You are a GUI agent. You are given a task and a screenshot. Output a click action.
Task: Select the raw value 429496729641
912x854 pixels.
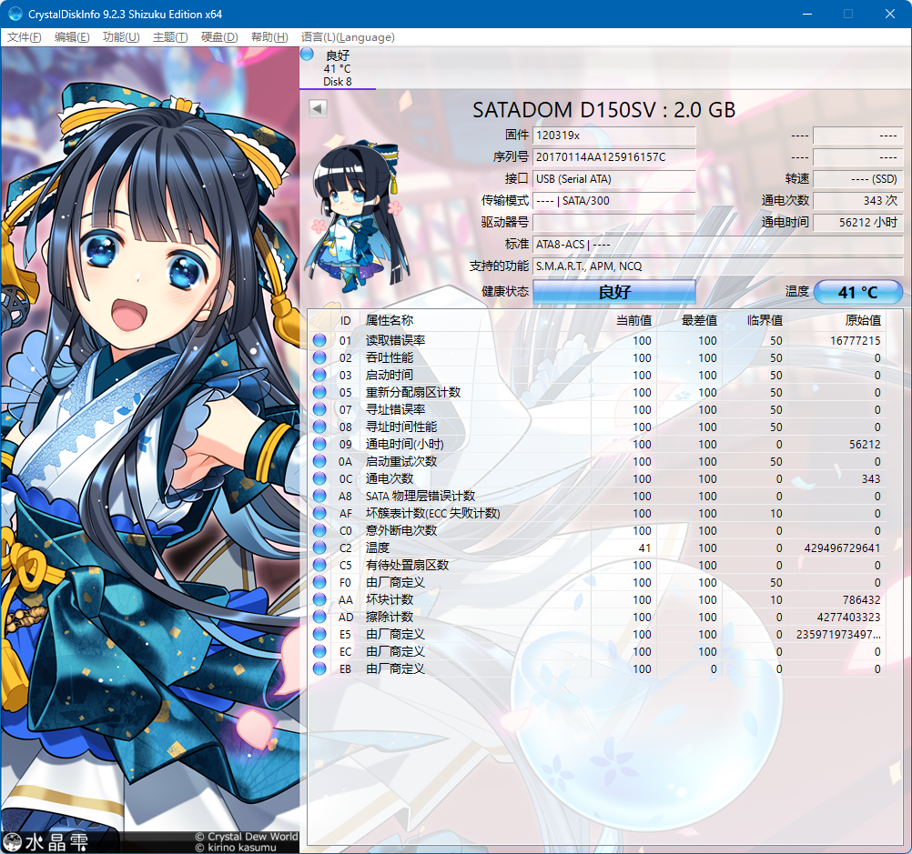(842, 548)
